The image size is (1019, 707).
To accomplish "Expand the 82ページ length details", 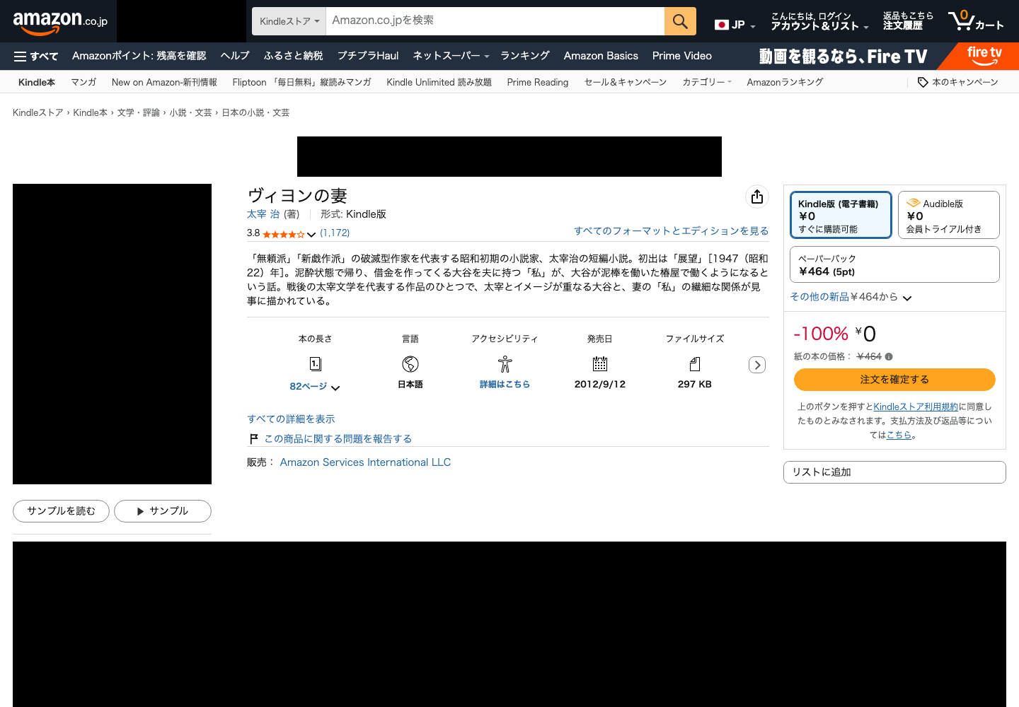I will pos(315,387).
